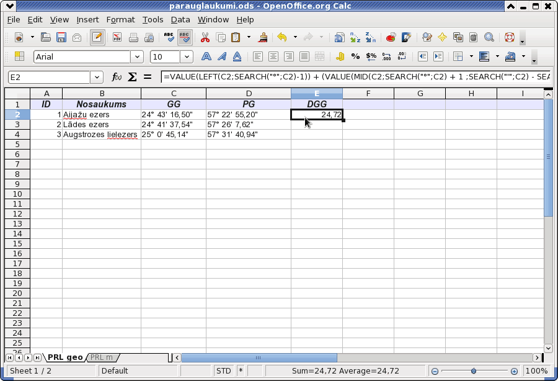The height and width of the screenshot is (381, 558).
Task: Apply percent number format
Action: coord(355,56)
